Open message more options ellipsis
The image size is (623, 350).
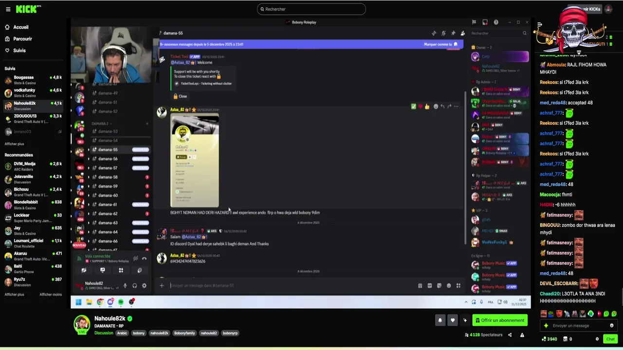coord(456,106)
